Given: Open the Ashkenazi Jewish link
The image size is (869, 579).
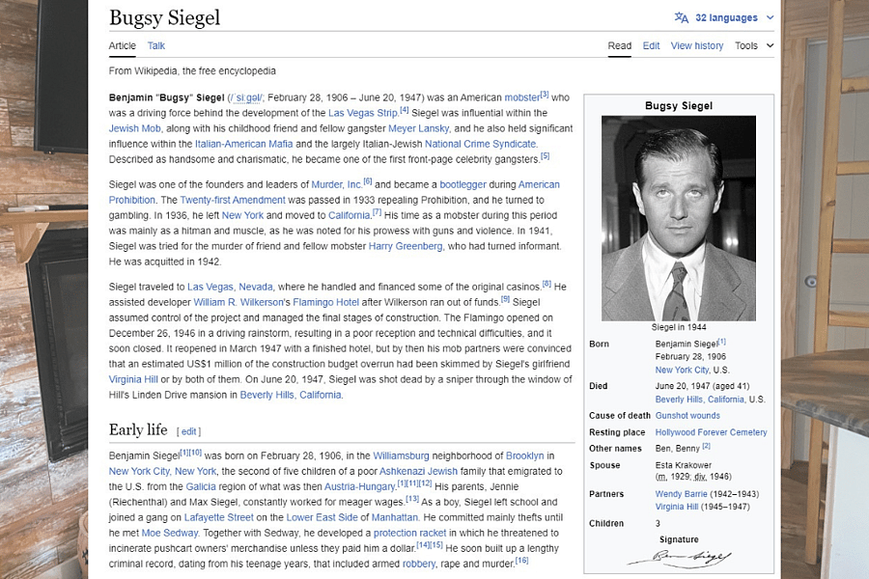Looking at the screenshot, I should pos(418,472).
